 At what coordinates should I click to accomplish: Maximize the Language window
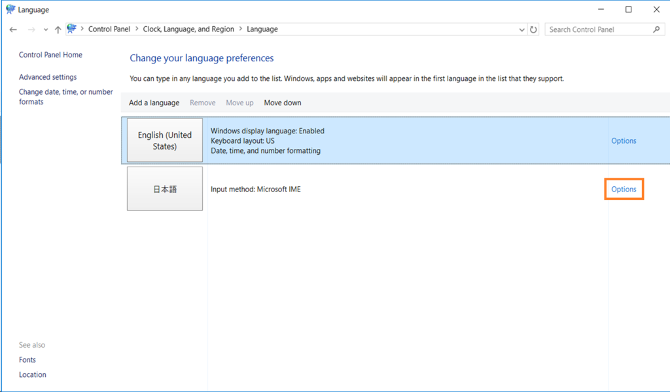click(x=629, y=9)
